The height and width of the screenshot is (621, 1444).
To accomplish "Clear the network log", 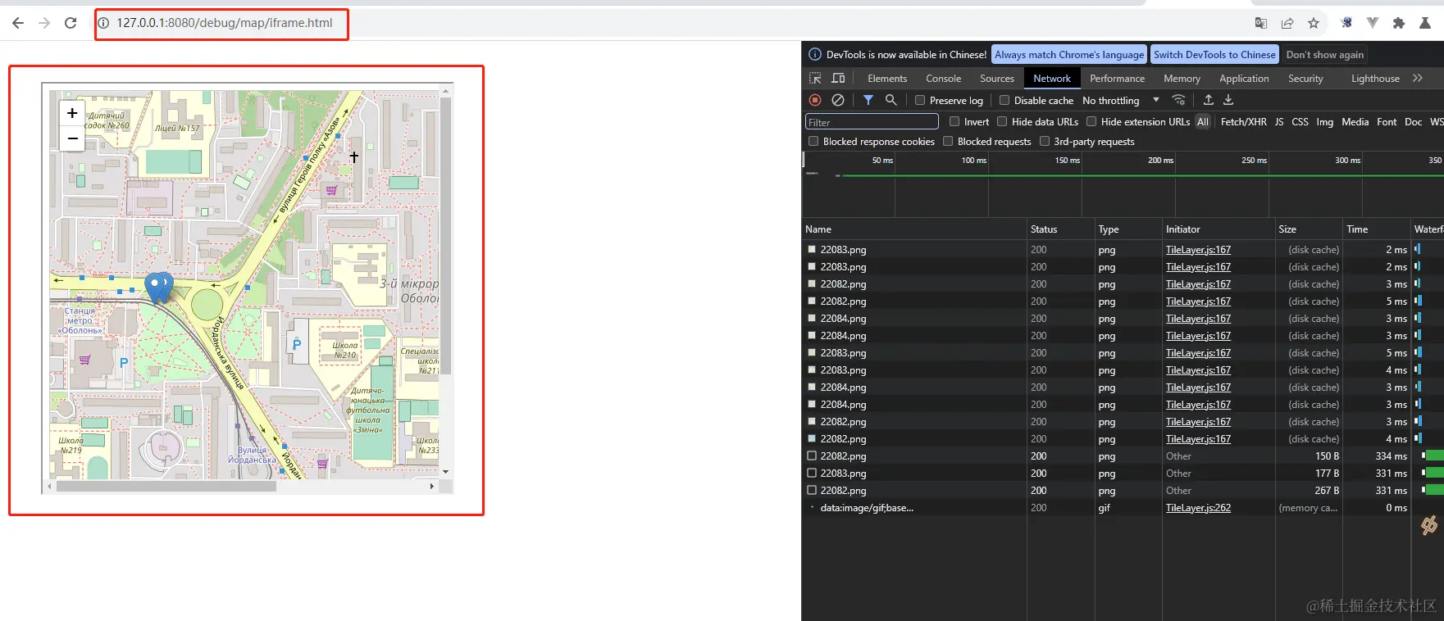I will tap(838, 100).
